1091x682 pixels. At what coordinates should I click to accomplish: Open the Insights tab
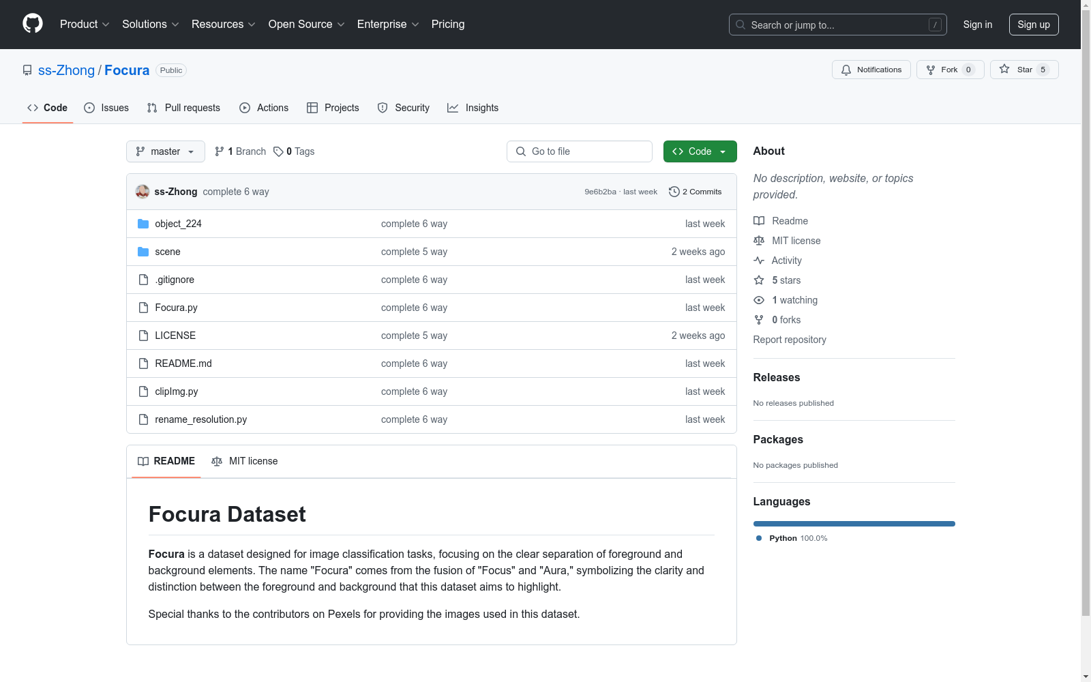coord(473,108)
